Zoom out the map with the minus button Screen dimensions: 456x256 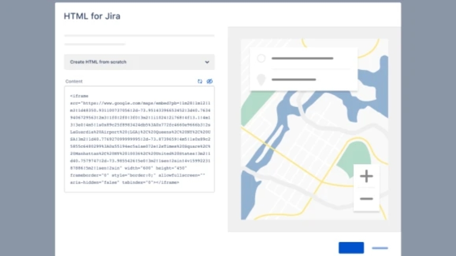[x=366, y=199]
